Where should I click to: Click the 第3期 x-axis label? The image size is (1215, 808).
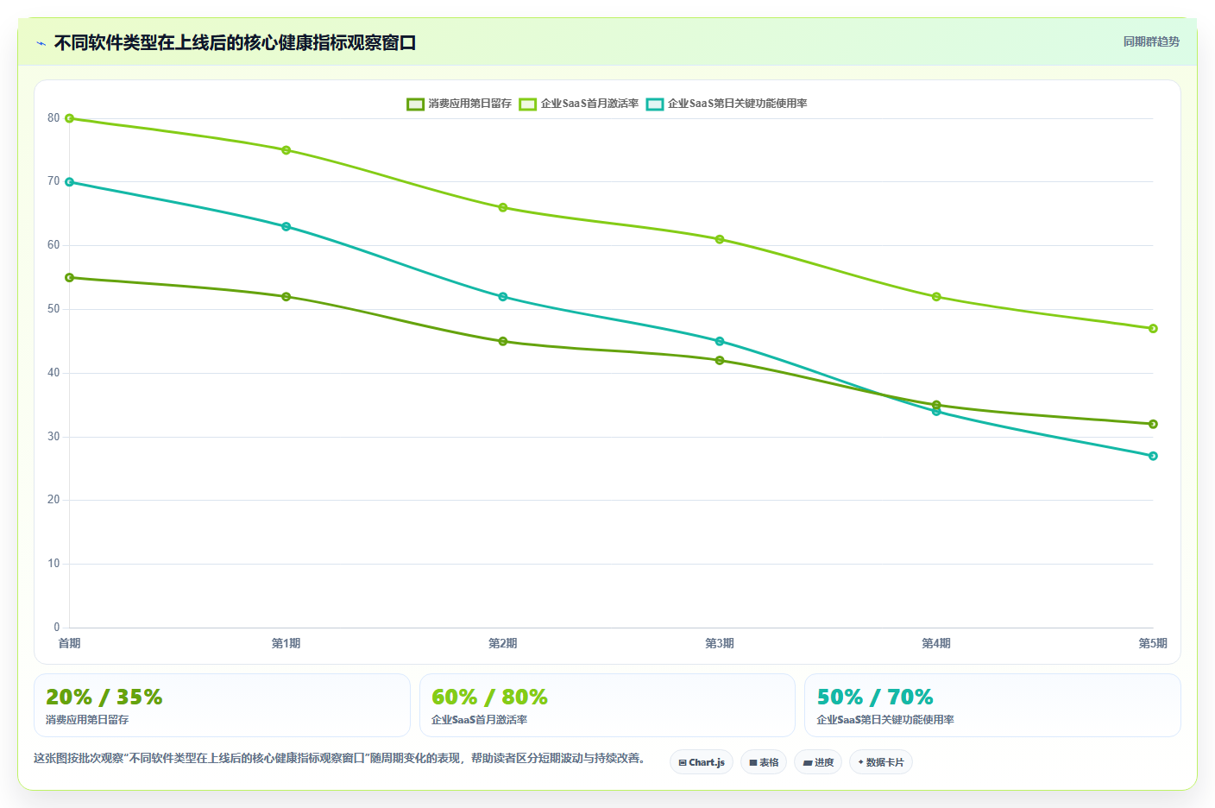pyautogui.click(x=720, y=643)
